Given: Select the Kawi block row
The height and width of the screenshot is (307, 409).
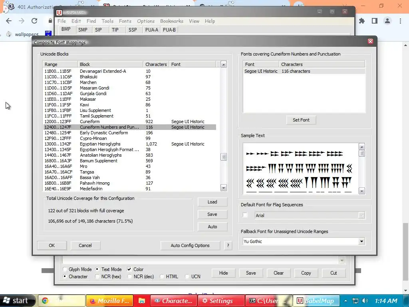Looking at the screenshot, I should pos(130,105).
